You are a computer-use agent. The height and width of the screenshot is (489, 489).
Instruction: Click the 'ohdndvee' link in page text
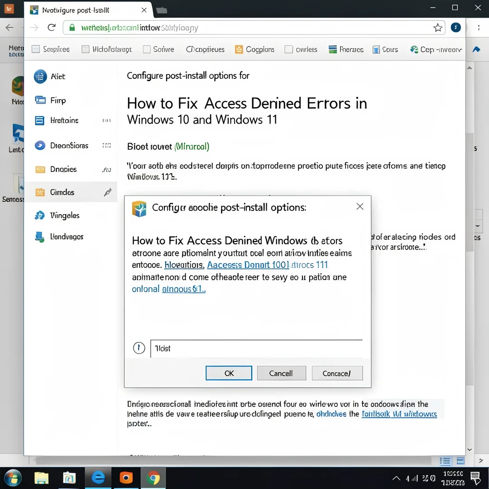pos(331,414)
